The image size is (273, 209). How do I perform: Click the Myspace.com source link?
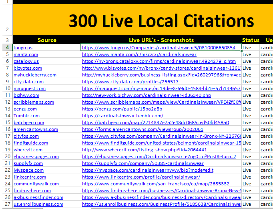pos(28,170)
